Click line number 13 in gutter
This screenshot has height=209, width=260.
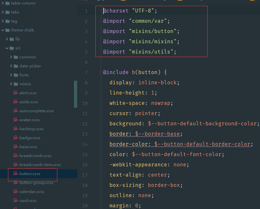pyautogui.click(x=85, y=134)
